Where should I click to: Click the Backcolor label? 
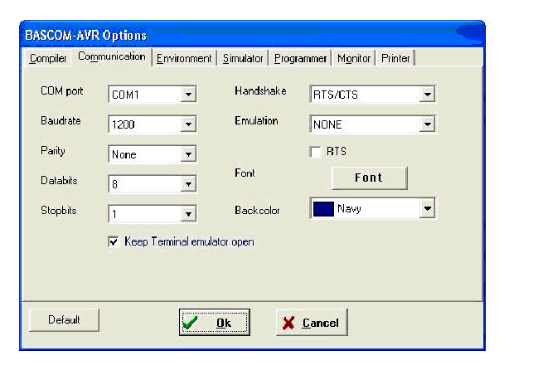(257, 211)
